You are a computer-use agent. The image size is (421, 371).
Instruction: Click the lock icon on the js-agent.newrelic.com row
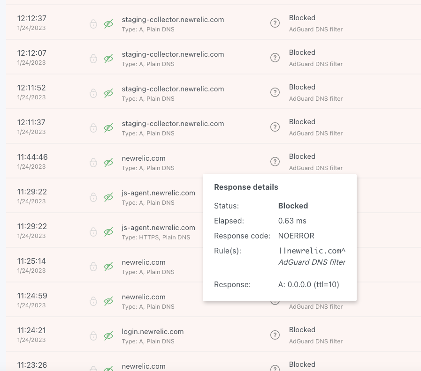coord(93,196)
